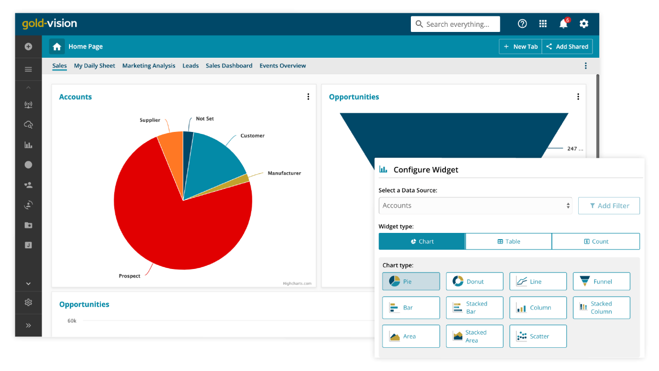The image size is (659, 371).
Task: Check notifications via the bell icon
Action: (563, 24)
